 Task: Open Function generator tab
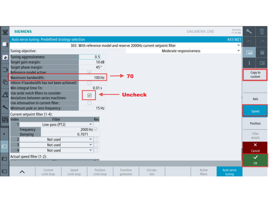point(126,172)
